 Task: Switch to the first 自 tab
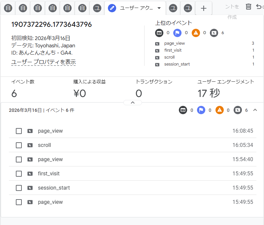point(8,8)
